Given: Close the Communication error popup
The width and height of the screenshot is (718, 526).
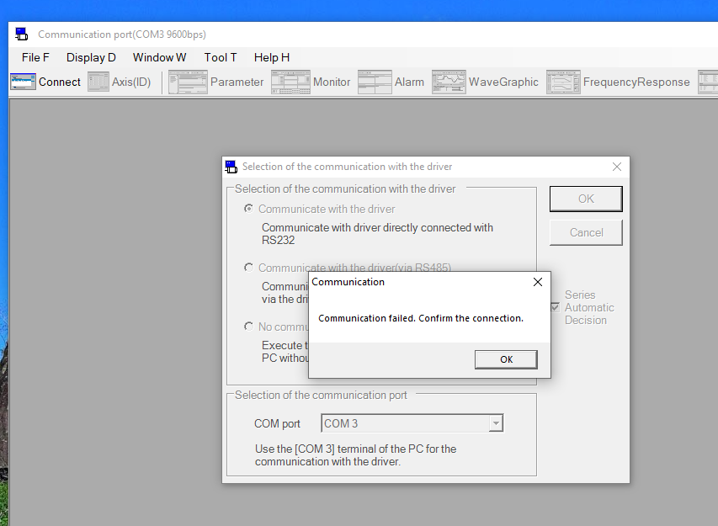Looking at the screenshot, I should tap(538, 282).
